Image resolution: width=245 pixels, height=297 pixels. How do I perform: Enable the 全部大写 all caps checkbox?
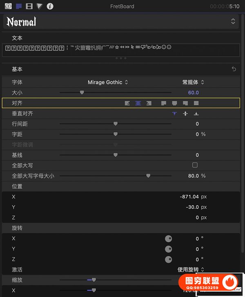tap(195, 165)
